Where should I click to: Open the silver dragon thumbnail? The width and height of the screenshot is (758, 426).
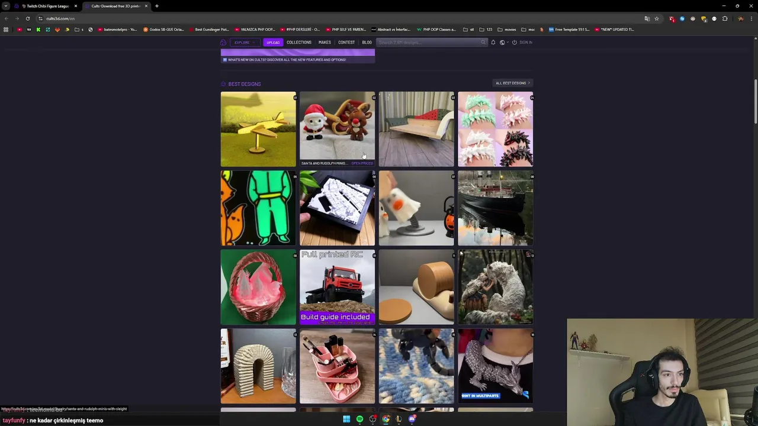[496, 366]
